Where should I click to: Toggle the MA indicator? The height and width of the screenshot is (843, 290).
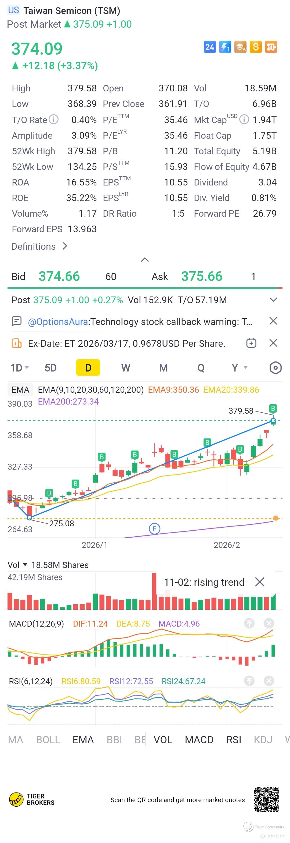pos(15,740)
